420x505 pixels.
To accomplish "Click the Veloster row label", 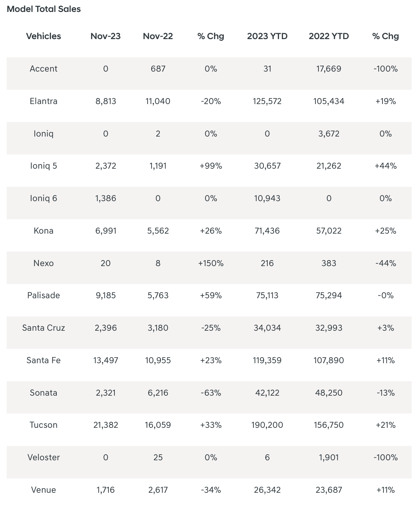I will pos(43,457).
